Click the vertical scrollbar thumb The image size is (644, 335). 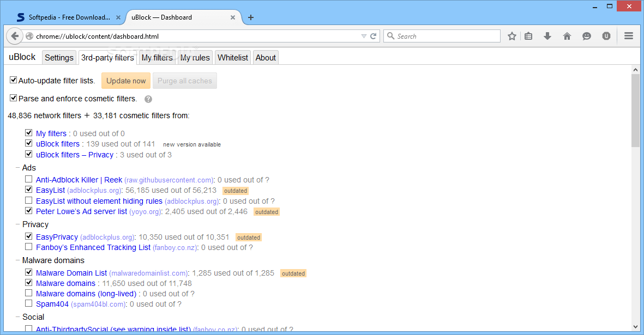click(x=635, y=110)
